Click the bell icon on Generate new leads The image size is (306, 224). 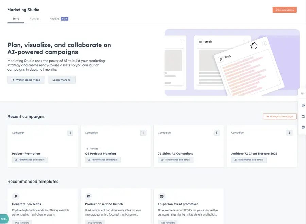[x=15, y=196]
